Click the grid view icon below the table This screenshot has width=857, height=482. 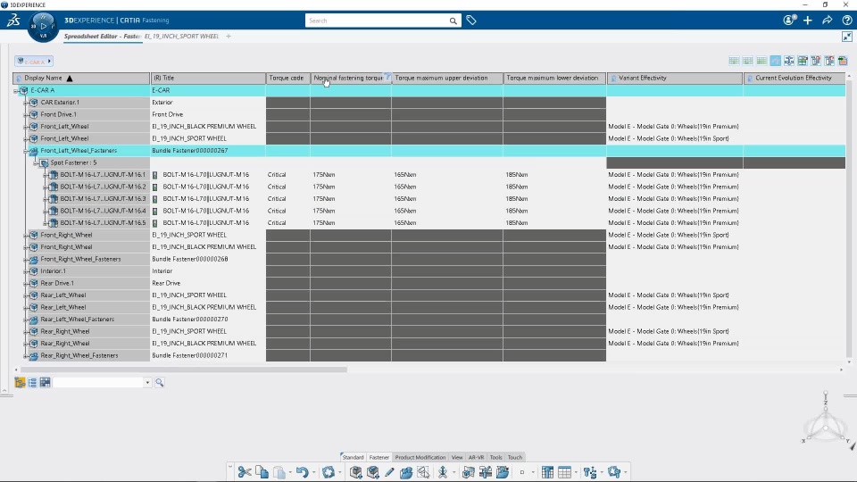(46, 383)
